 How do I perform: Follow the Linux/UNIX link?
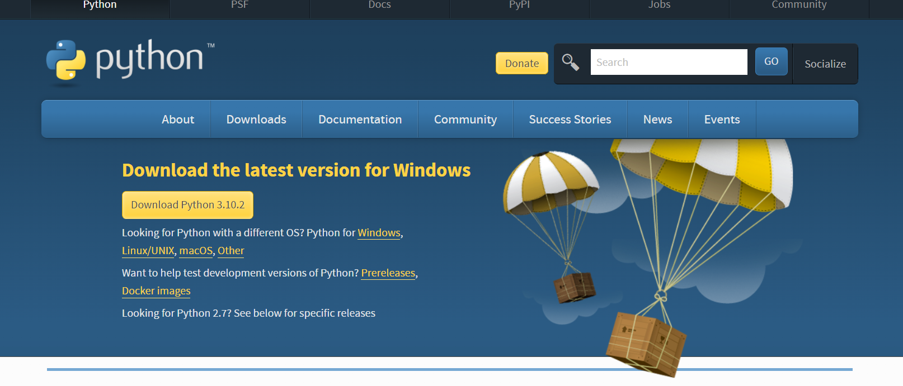(148, 251)
